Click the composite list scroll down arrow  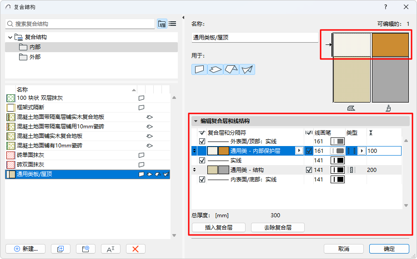click(174, 235)
